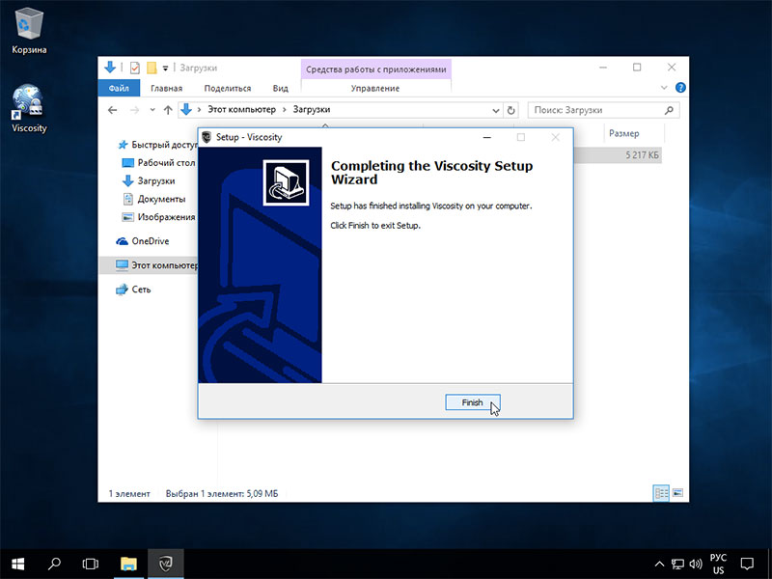Click the new folder icon in quick access toolbar

pos(152,68)
